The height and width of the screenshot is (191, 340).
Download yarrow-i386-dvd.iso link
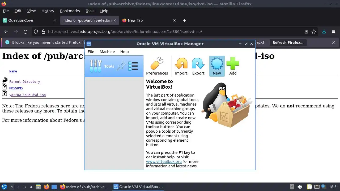click(x=27, y=95)
